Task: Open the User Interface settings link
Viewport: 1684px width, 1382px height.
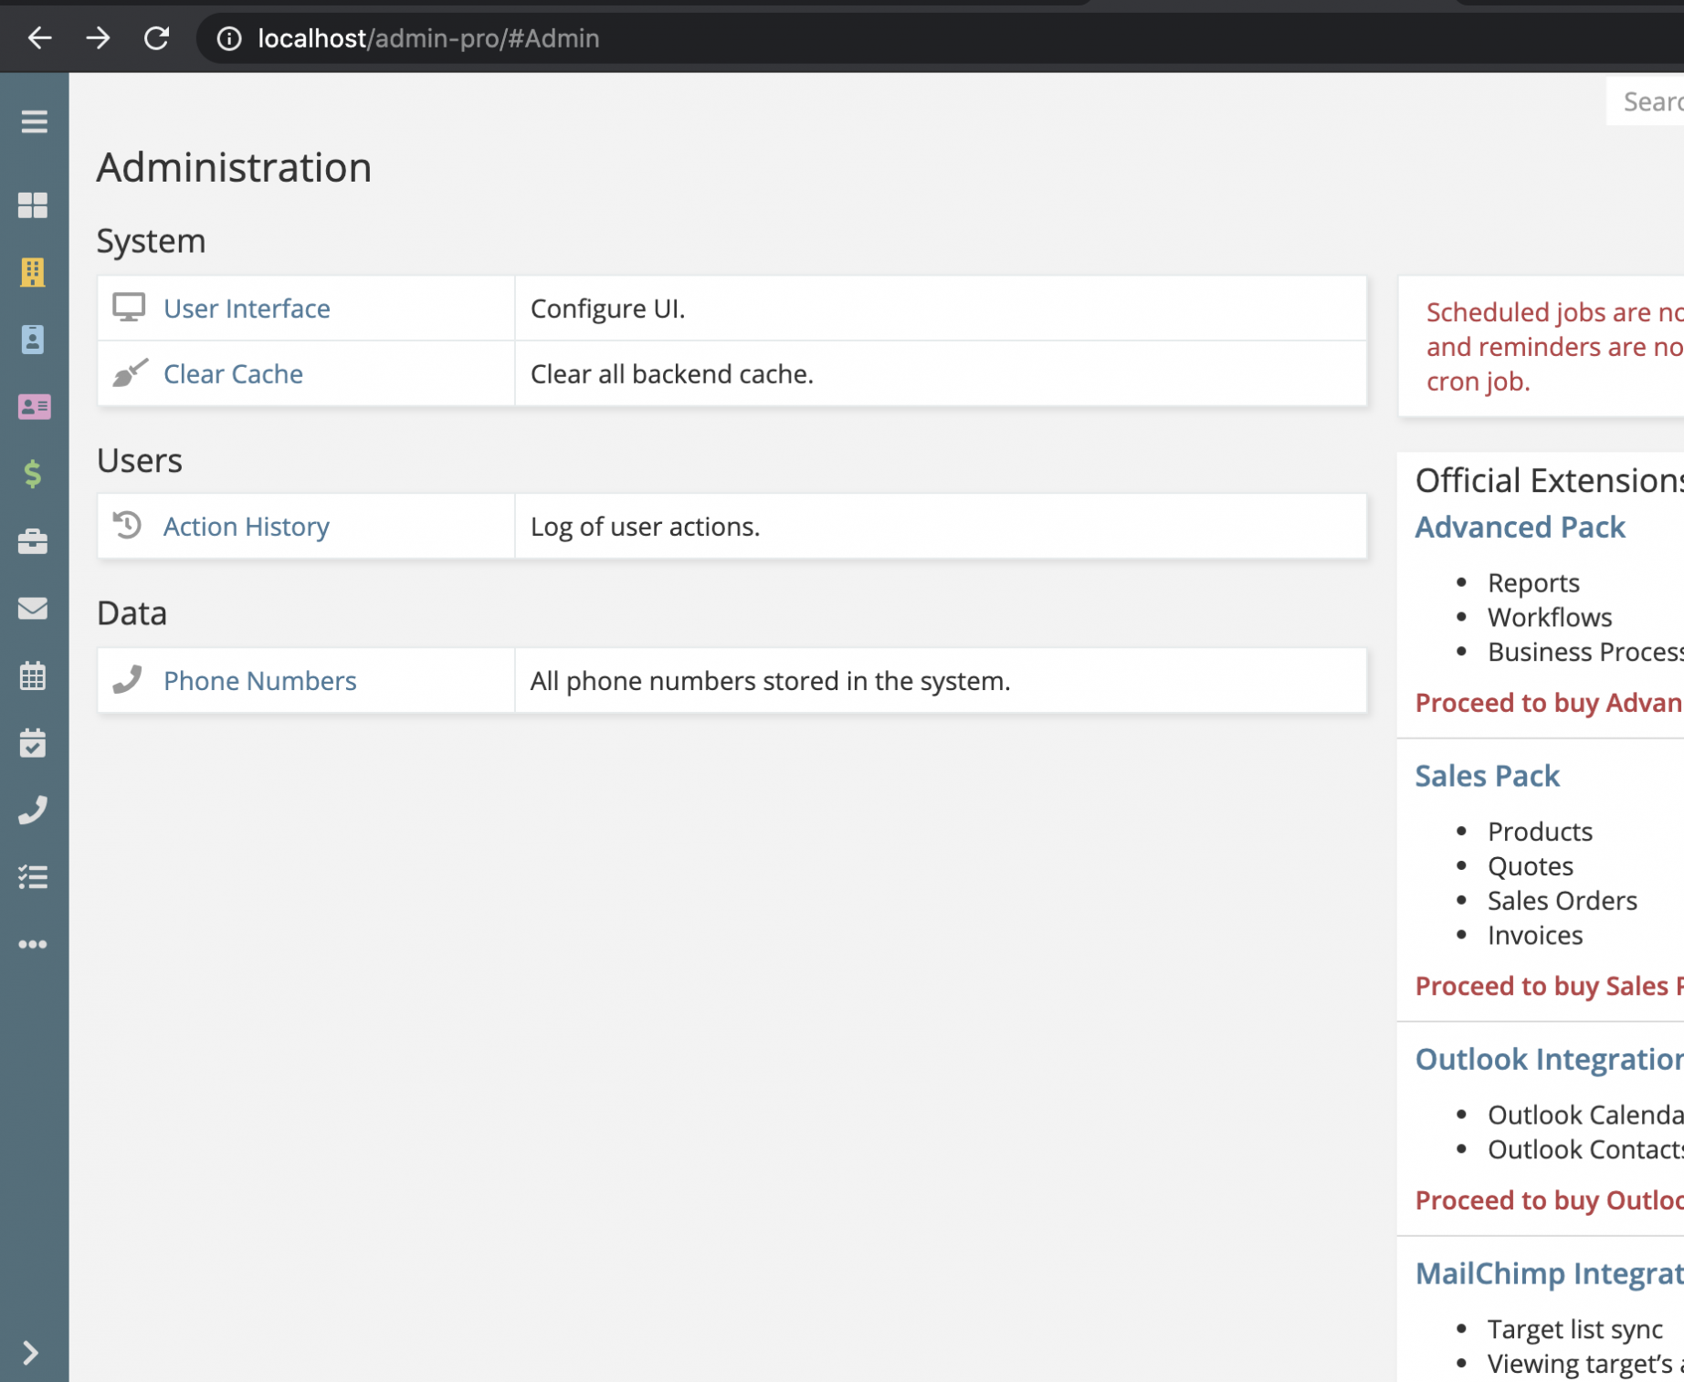Action: (247, 309)
